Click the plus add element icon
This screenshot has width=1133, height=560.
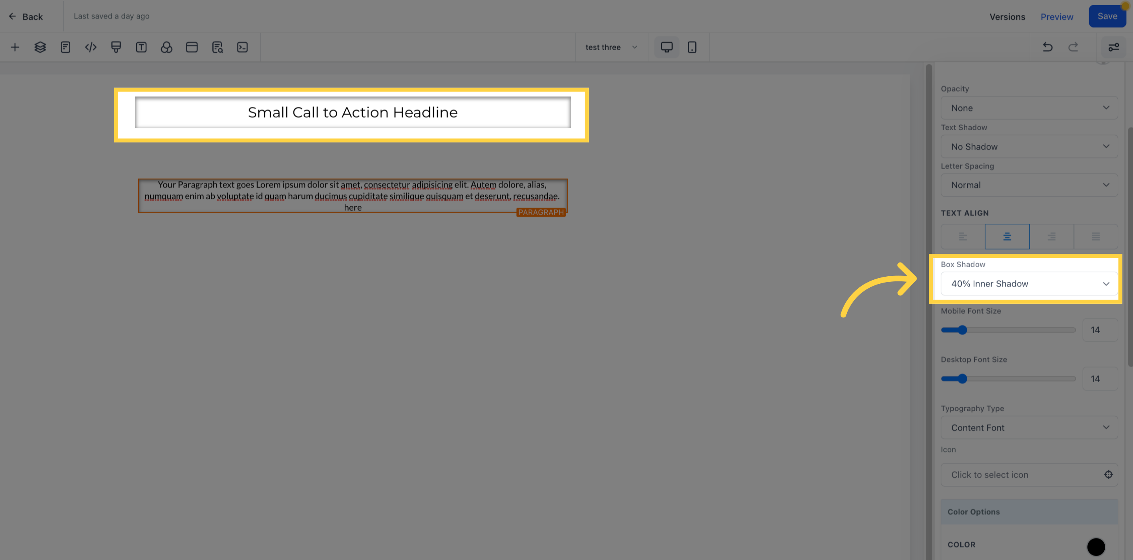(x=15, y=47)
